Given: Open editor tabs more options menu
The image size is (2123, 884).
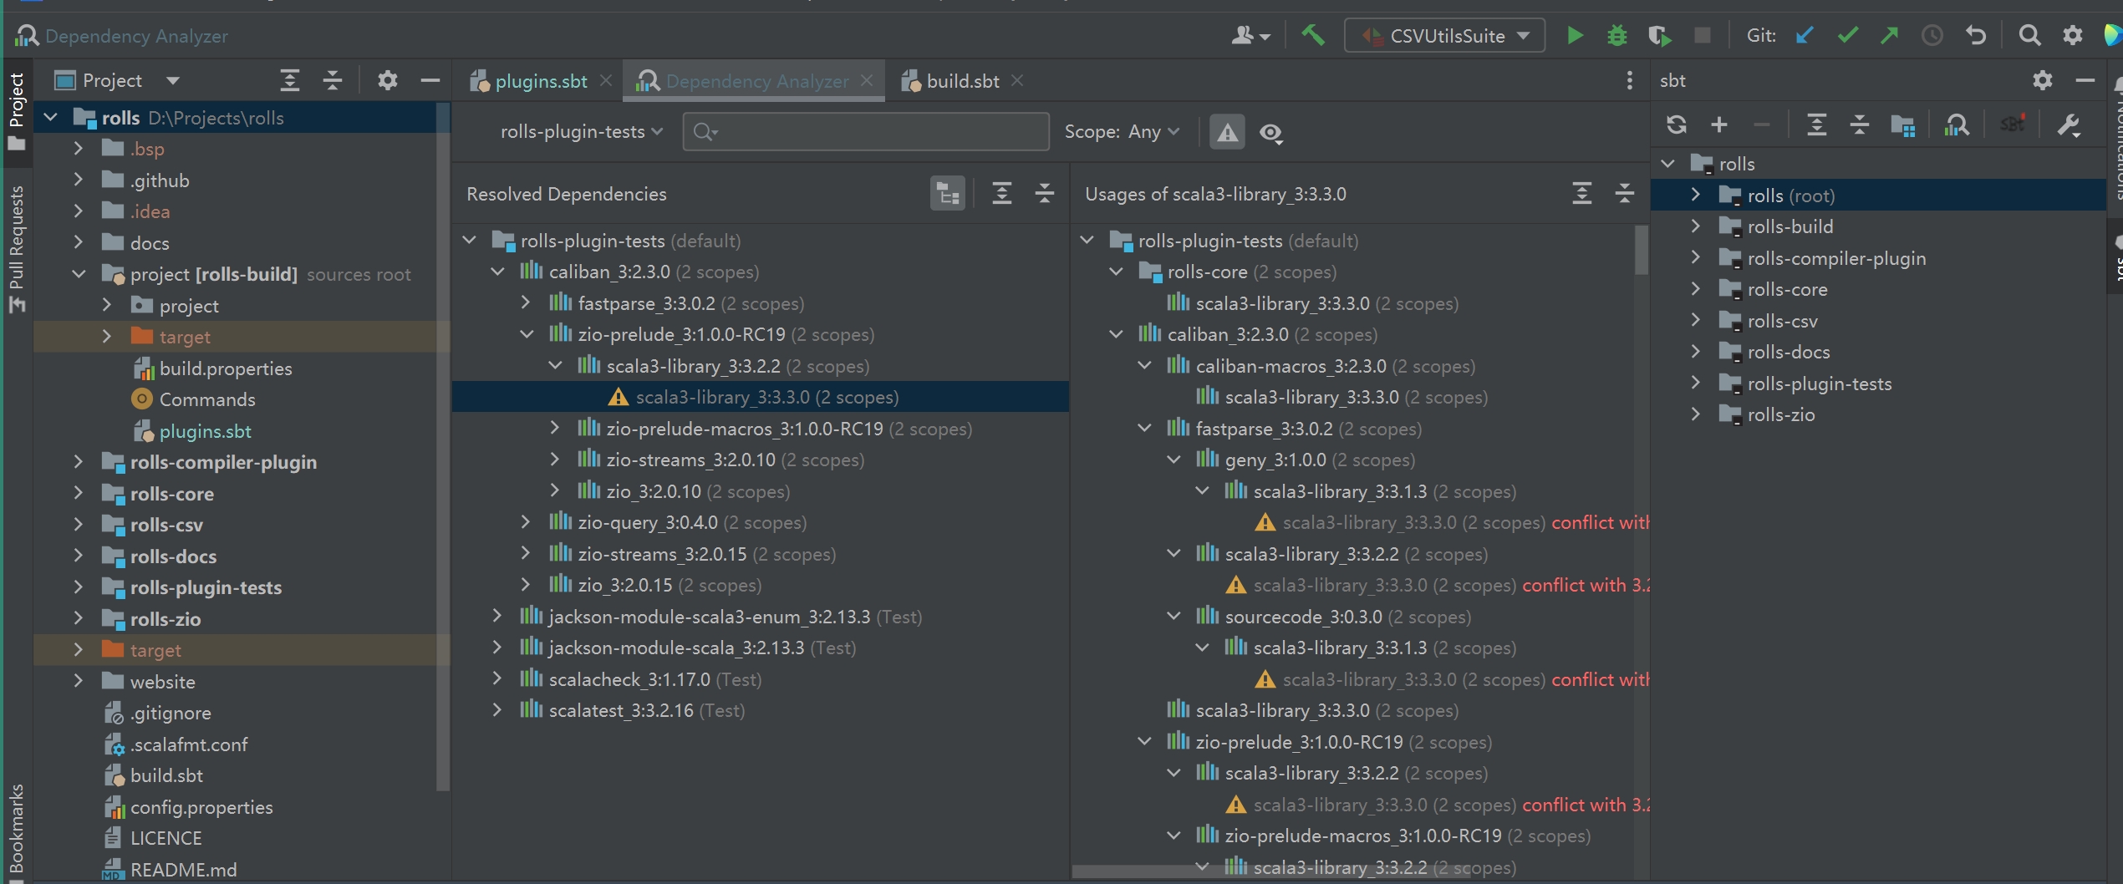Looking at the screenshot, I should pos(1629,80).
